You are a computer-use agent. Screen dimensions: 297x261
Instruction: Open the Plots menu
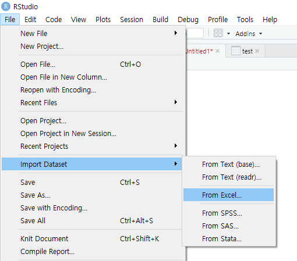tap(103, 19)
